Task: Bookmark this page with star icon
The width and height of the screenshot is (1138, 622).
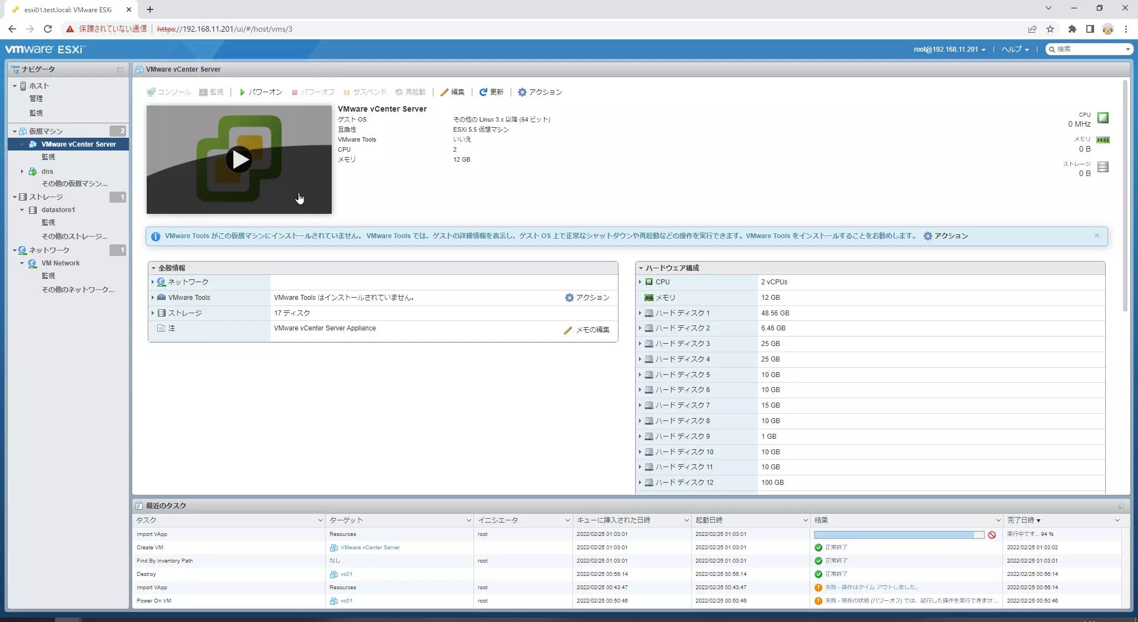Action: (x=1050, y=29)
